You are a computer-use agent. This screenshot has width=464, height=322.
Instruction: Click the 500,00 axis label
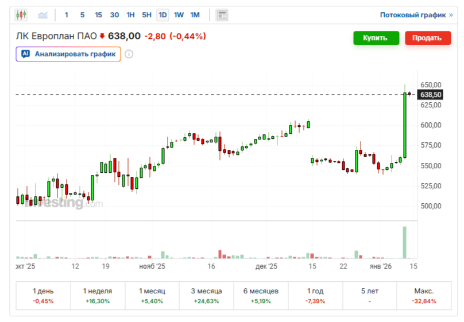click(x=431, y=206)
